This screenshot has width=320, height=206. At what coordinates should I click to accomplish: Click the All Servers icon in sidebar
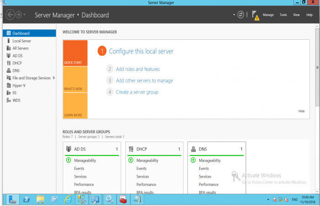click(9, 48)
